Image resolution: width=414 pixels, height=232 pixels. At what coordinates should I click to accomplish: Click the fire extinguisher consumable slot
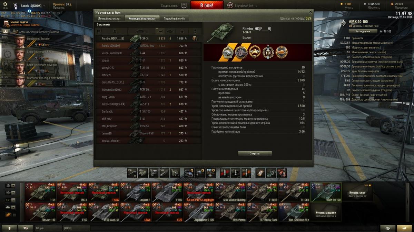282,173
